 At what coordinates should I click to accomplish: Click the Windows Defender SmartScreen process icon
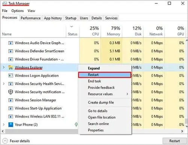click(x=11, y=51)
